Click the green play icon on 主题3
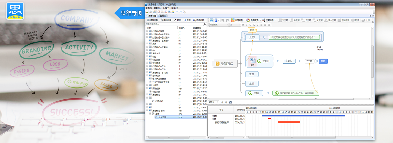This screenshot has height=143, width=393. click(260, 61)
